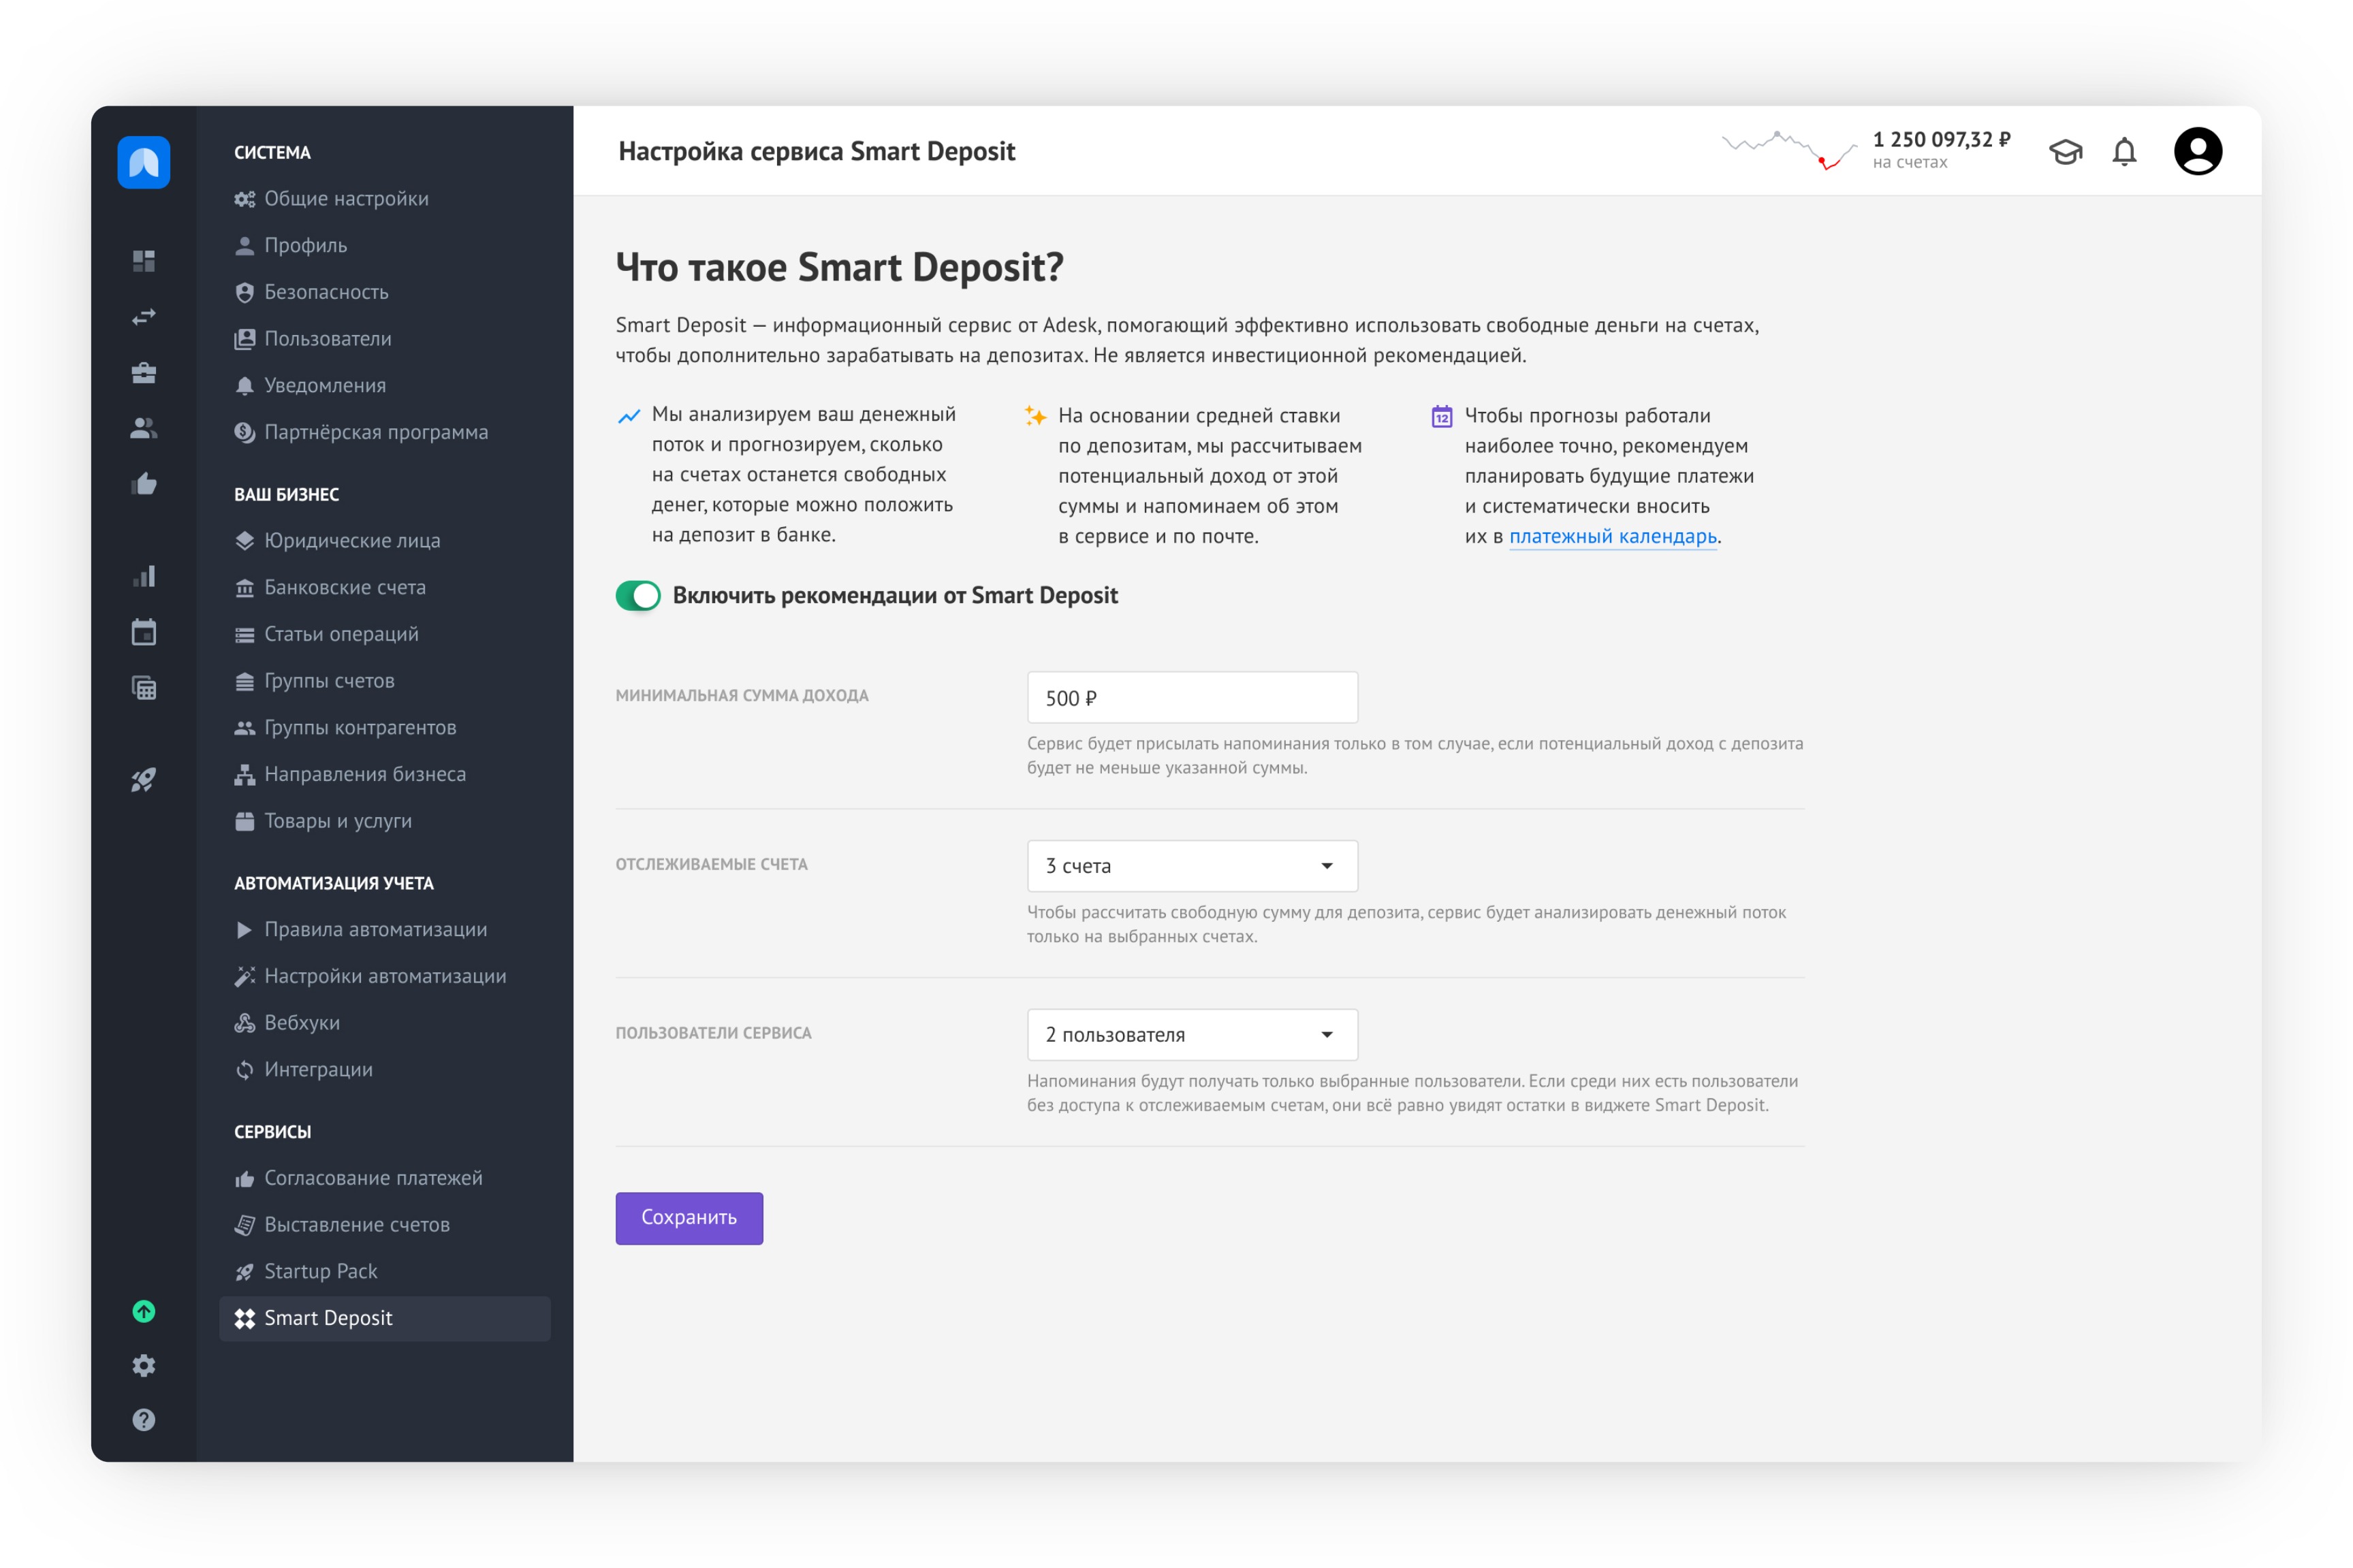Click the Adesk logo icon

coord(143,162)
